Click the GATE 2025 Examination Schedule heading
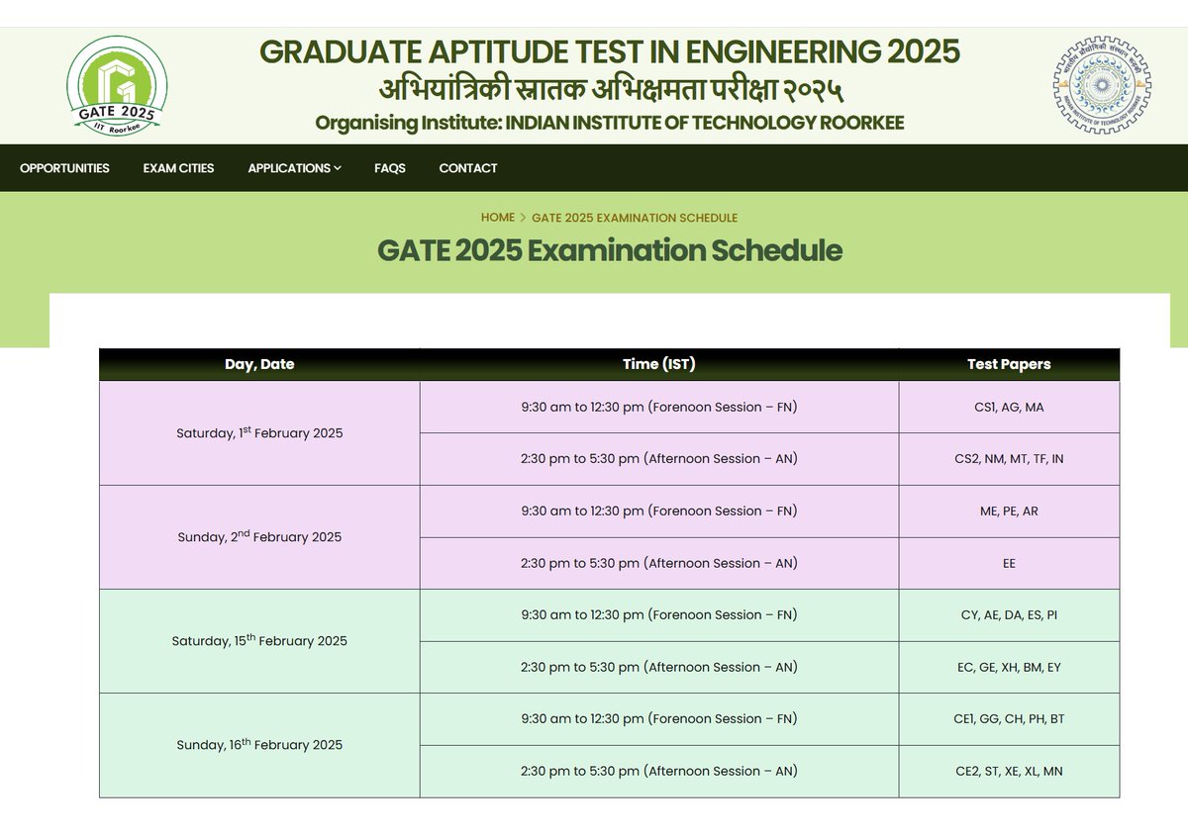The width and height of the screenshot is (1188, 839). 610,250
